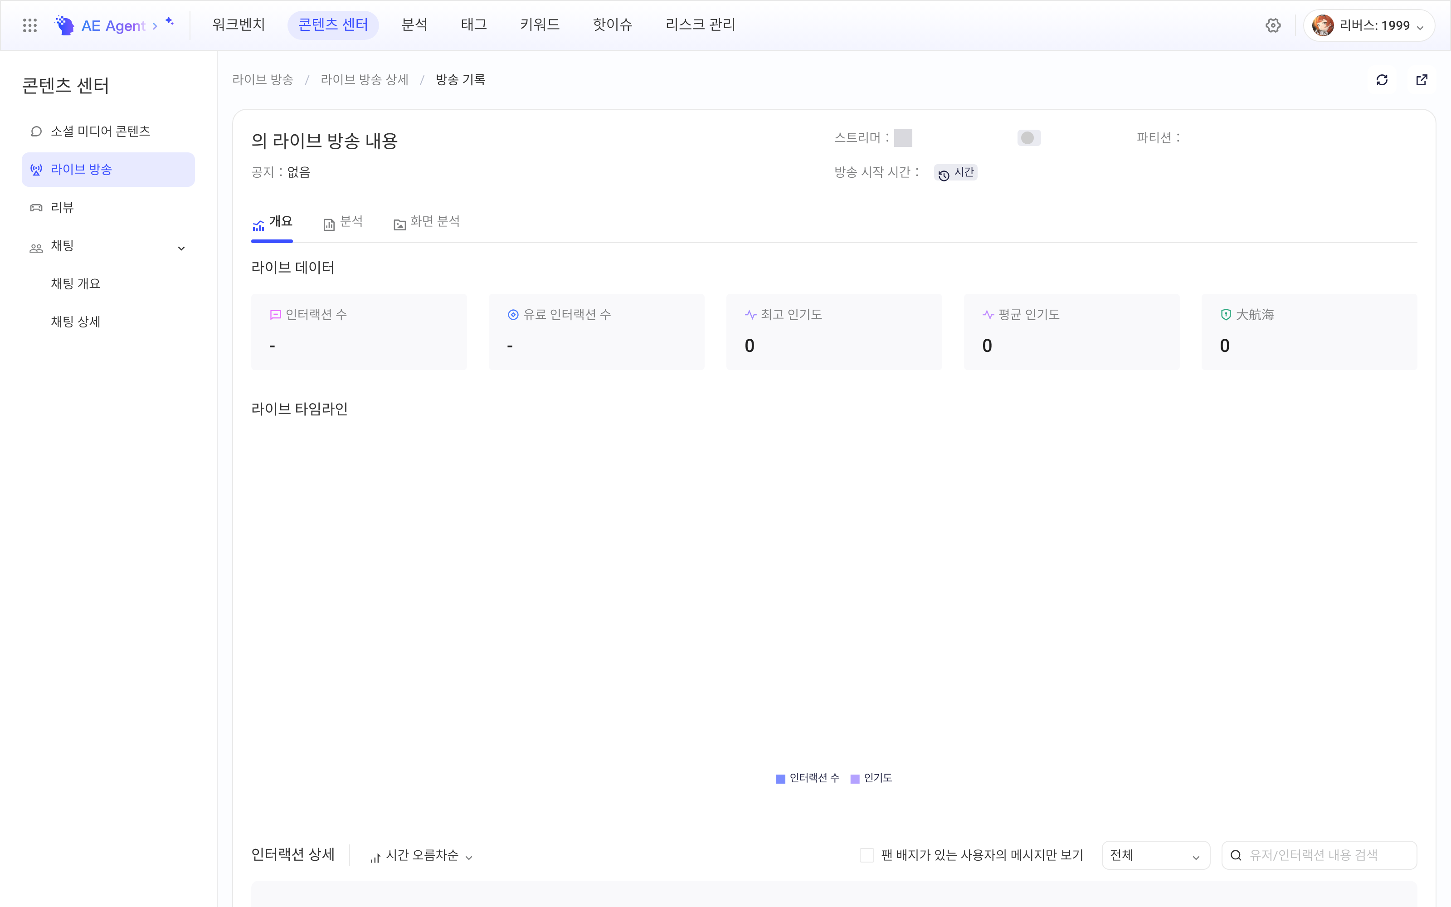Viewport: 1451px width, 907px height.
Task: Open 워크벤치 in top navigation
Action: pyautogui.click(x=239, y=24)
